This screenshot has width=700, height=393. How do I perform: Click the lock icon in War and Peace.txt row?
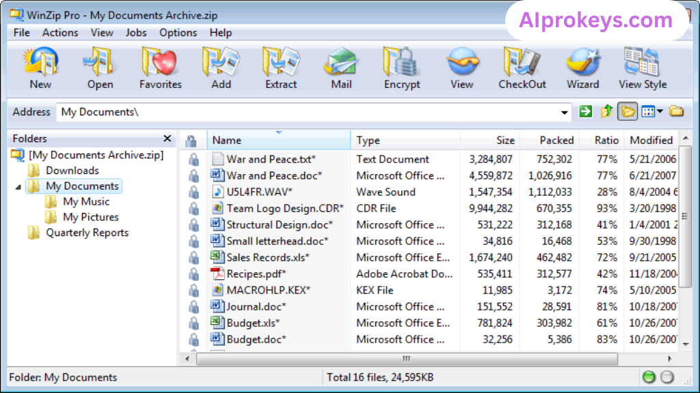click(193, 160)
